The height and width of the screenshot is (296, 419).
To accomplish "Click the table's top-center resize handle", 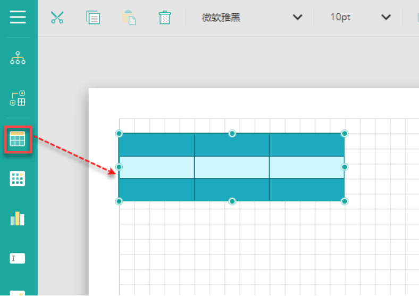I will pyautogui.click(x=232, y=133).
